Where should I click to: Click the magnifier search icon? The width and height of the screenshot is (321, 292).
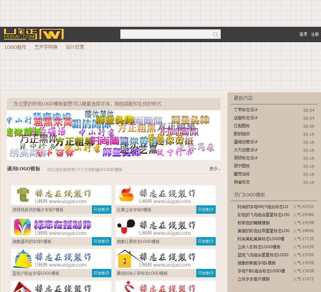click(215, 34)
